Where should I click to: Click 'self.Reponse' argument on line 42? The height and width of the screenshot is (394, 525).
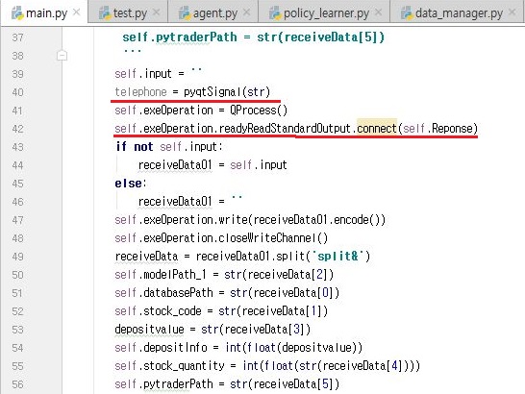[x=437, y=128]
